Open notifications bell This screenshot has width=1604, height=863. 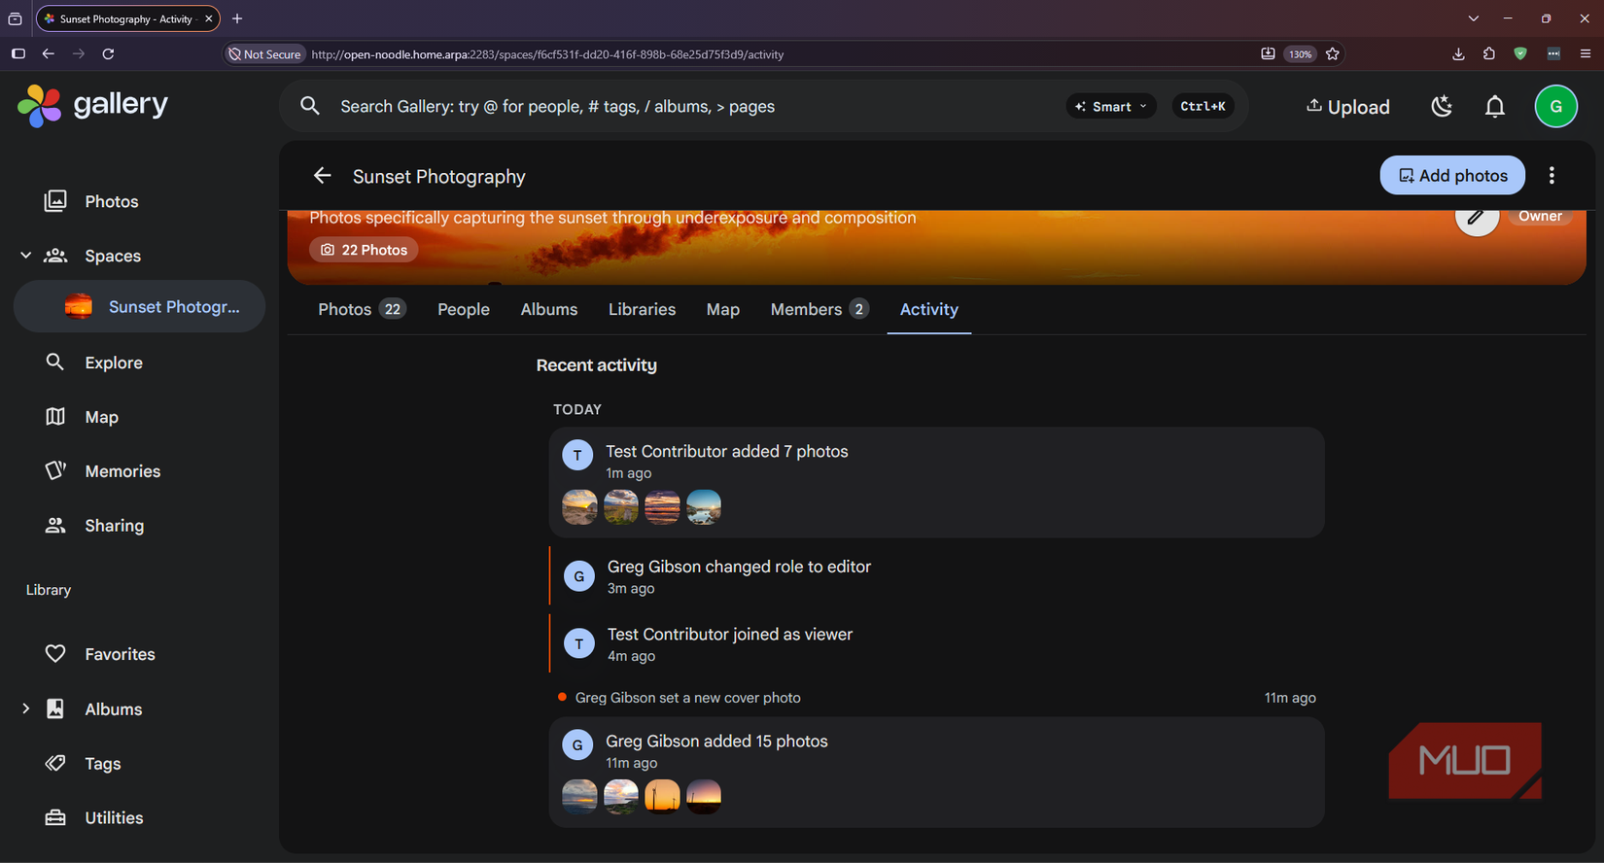pos(1495,107)
